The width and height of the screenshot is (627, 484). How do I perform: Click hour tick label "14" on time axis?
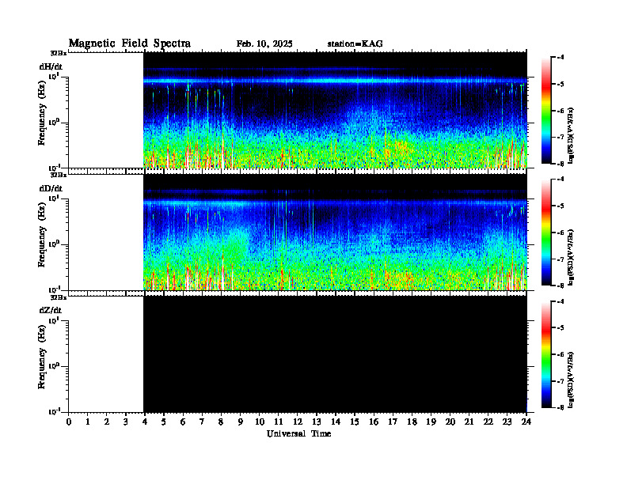tap(336, 422)
